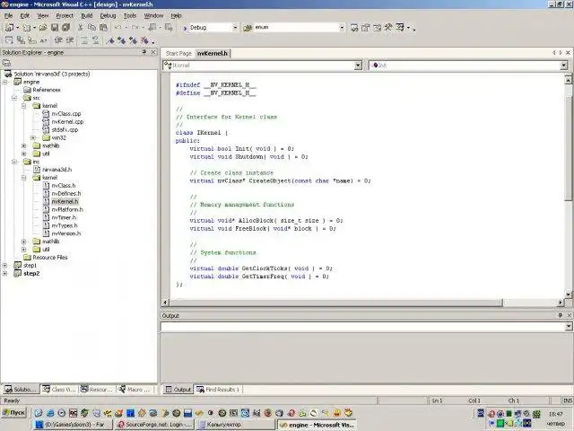Screen dimensions: 574x431
Task: Click the Toggle Bookmark flag icon
Action: tap(109, 40)
